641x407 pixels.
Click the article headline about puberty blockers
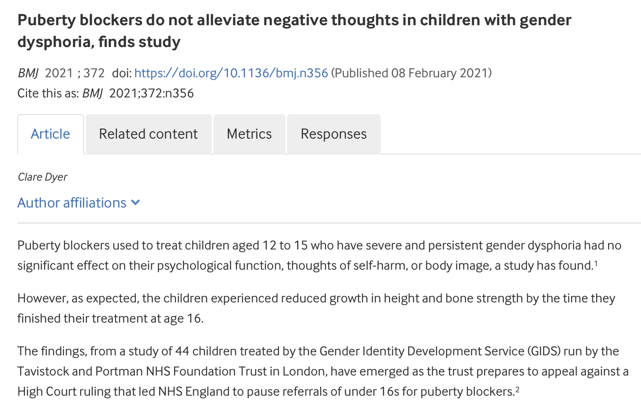pyautogui.click(x=294, y=31)
